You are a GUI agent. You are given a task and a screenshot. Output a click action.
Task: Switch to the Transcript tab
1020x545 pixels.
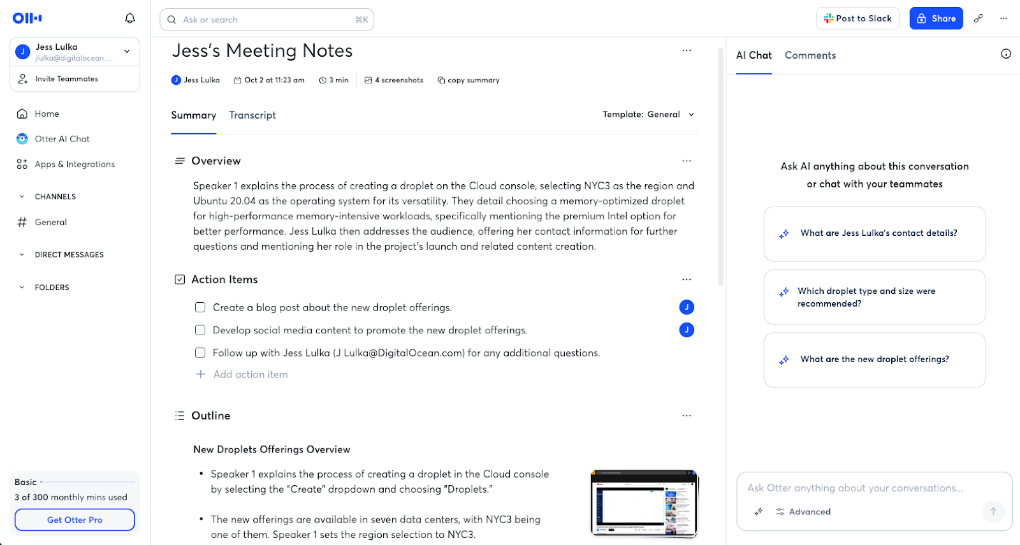coord(252,115)
